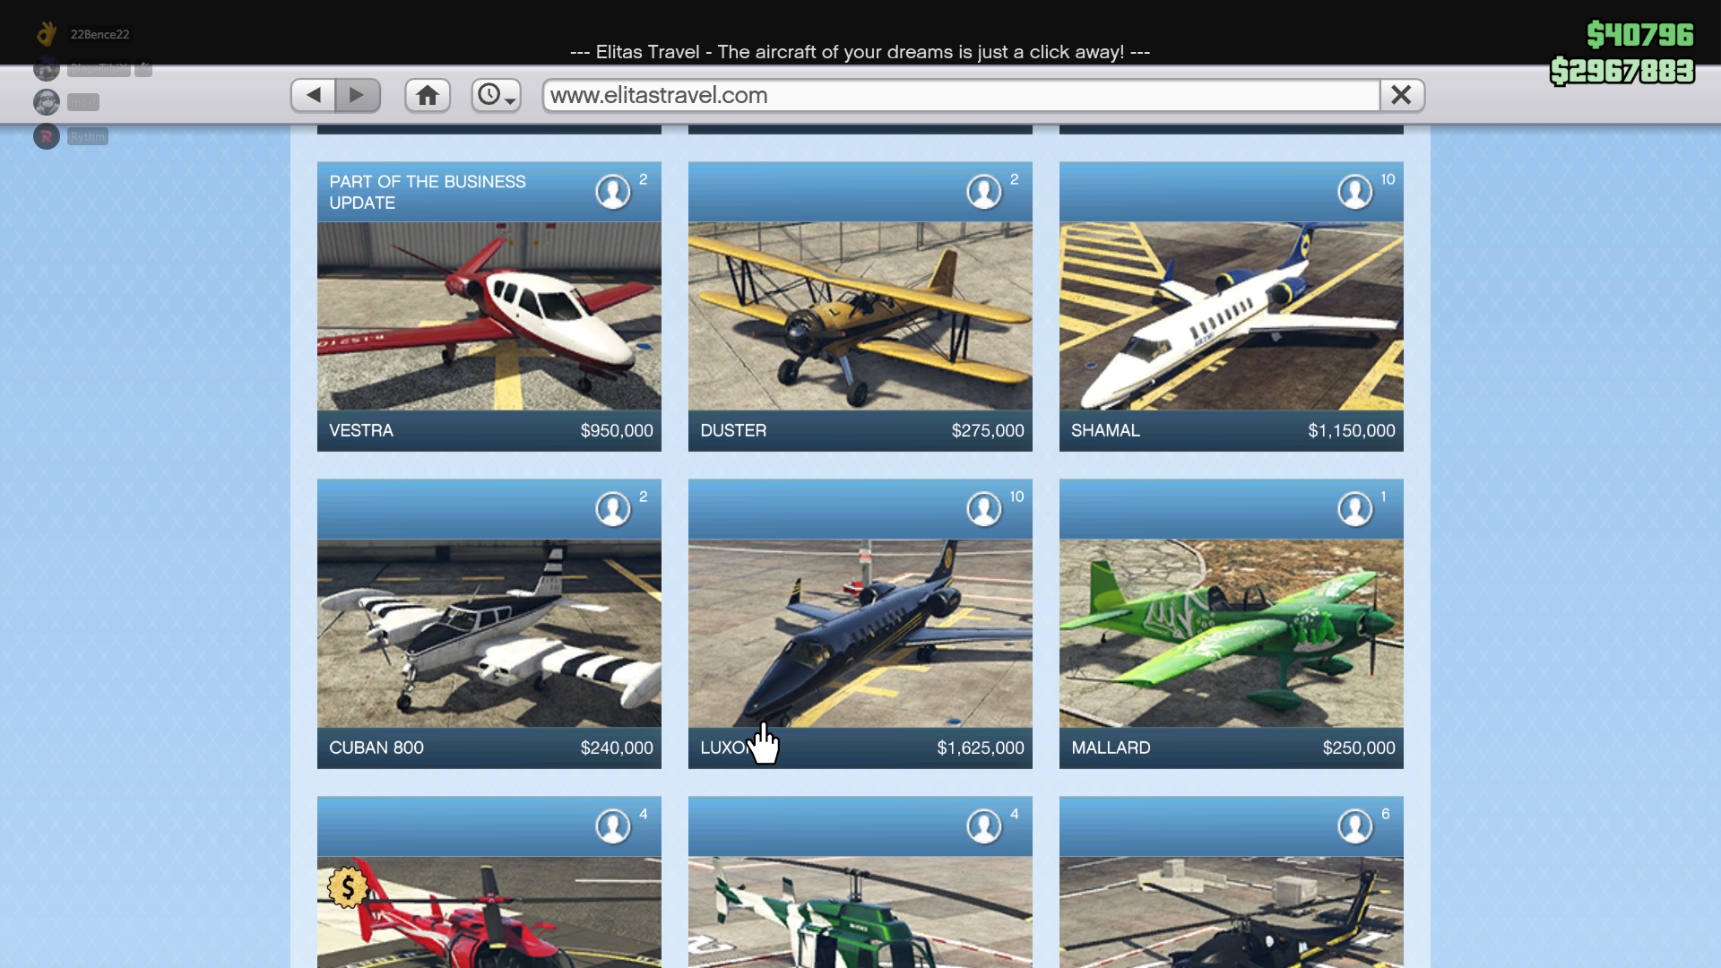Viewport: 1721px width, 968px height.
Task: Click the red helicopter's passenger capacity icon
Action: click(613, 826)
